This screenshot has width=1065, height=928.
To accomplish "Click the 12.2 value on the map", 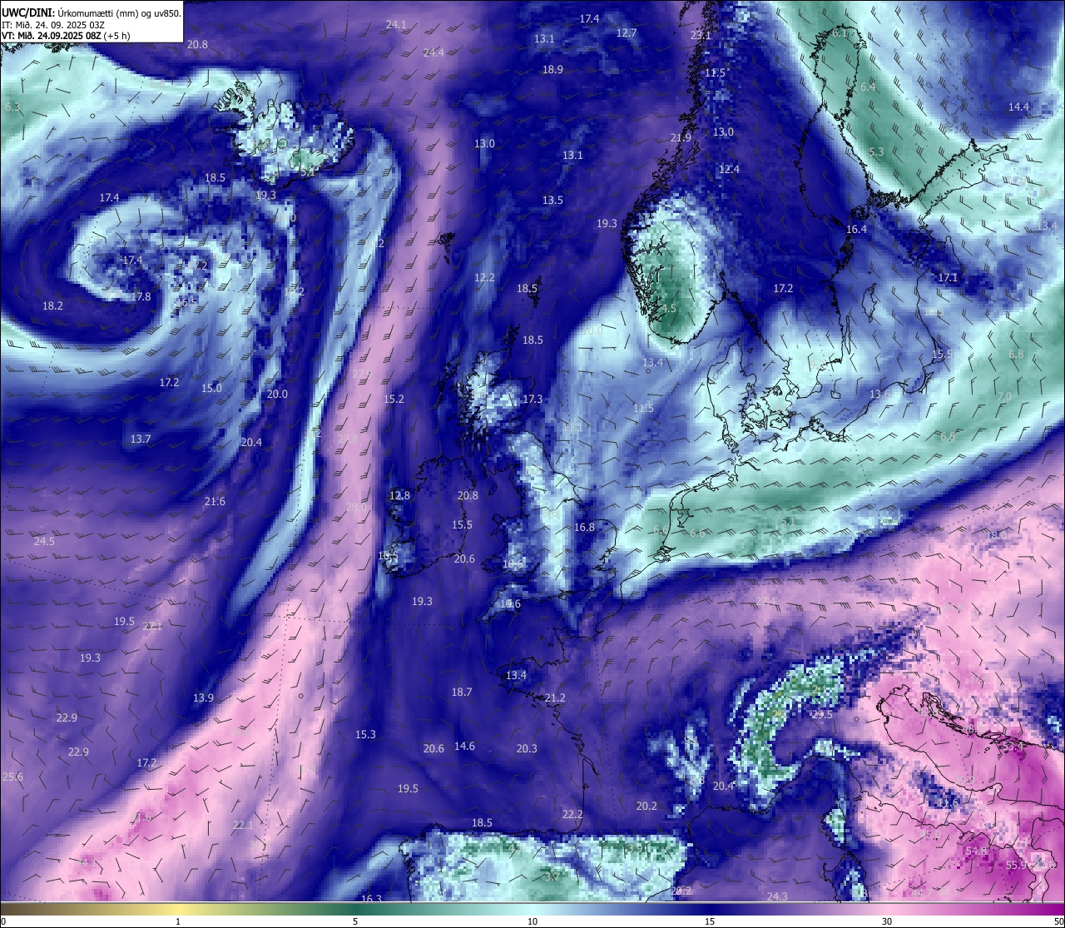I will [x=484, y=278].
